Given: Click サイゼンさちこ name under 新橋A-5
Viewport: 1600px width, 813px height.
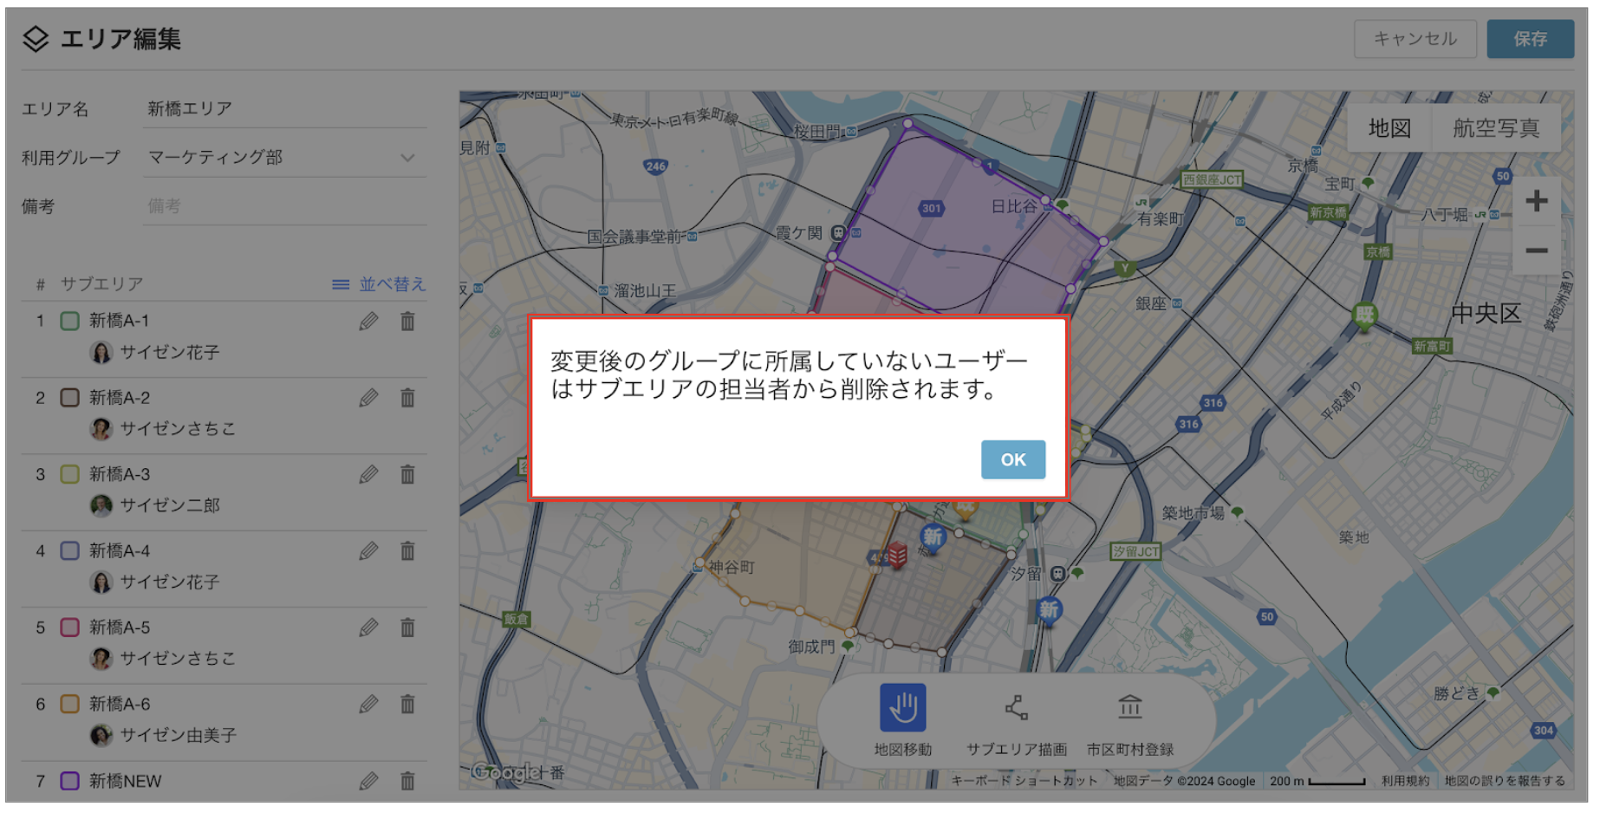Looking at the screenshot, I should pyautogui.click(x=178, y=659).
